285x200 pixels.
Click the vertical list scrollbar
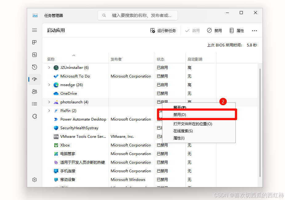click(x=260, y=123)
